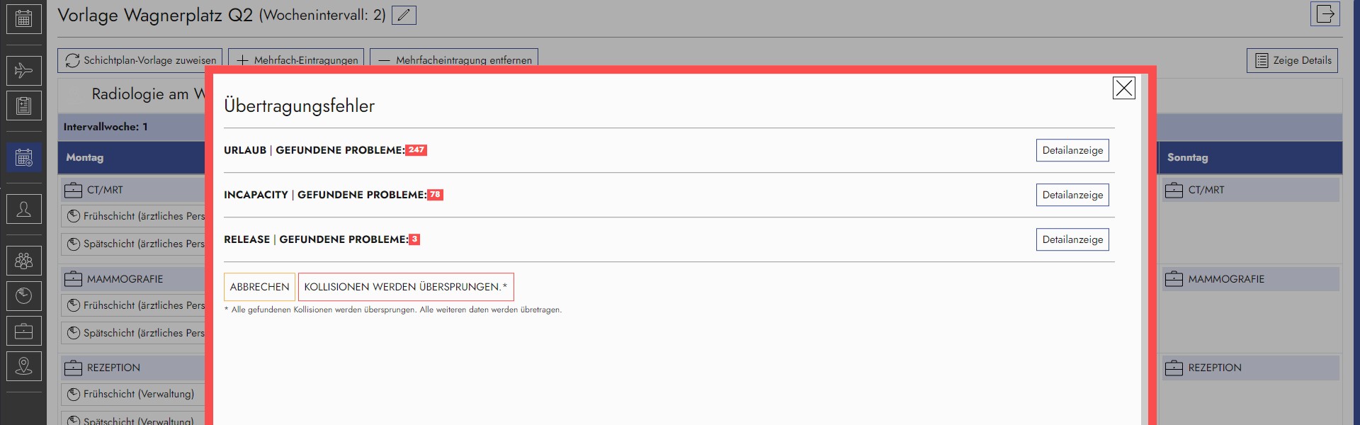Image resolution: width=1360 pixels, height=425 pixels.
Task: Click the pencil edit icon beside title
Action: point(404,16)
